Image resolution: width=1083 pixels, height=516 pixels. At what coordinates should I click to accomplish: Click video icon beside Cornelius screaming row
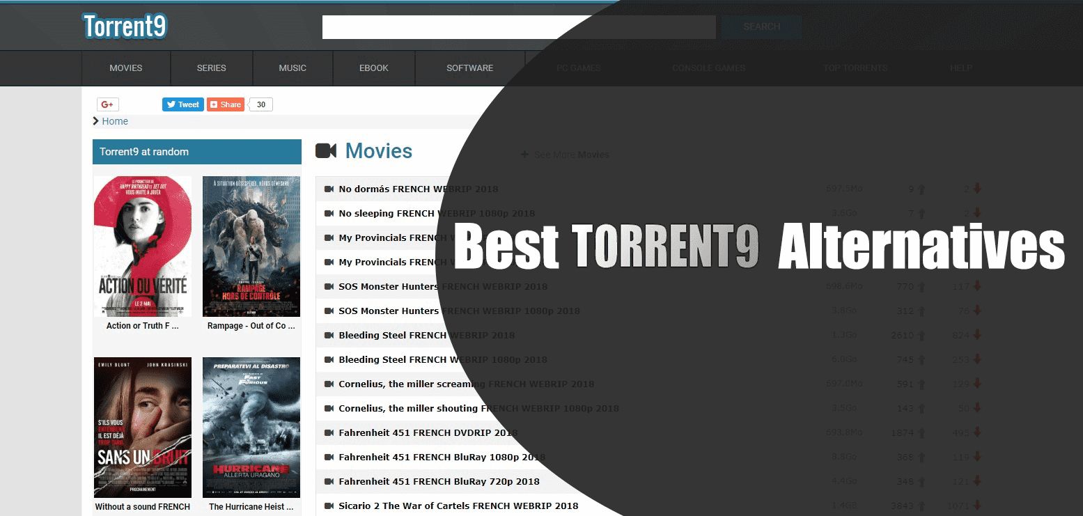[x=329, y=384]
